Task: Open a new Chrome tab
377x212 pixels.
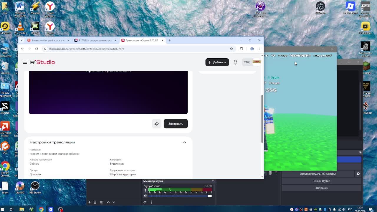Action: [170, 40]
